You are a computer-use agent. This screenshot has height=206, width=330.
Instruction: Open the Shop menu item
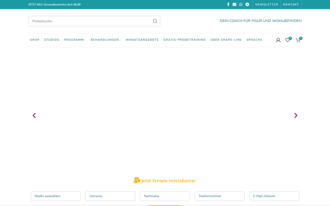[x=35, y=40]
